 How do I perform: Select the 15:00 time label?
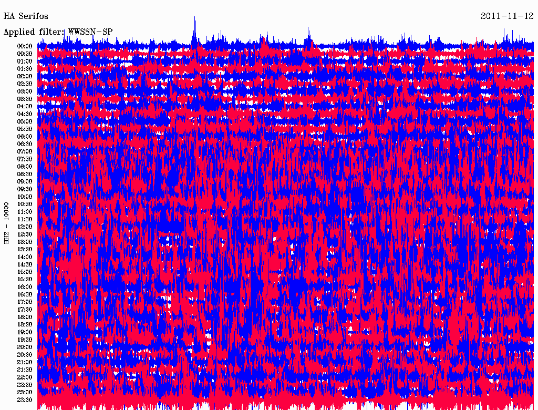pyautogui.click(x=25, y=272)
